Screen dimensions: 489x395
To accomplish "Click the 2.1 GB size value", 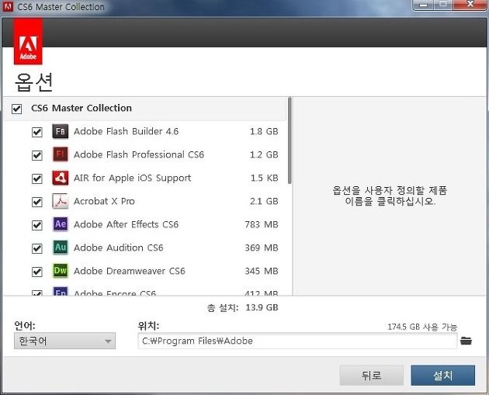I will click(264, 201).
